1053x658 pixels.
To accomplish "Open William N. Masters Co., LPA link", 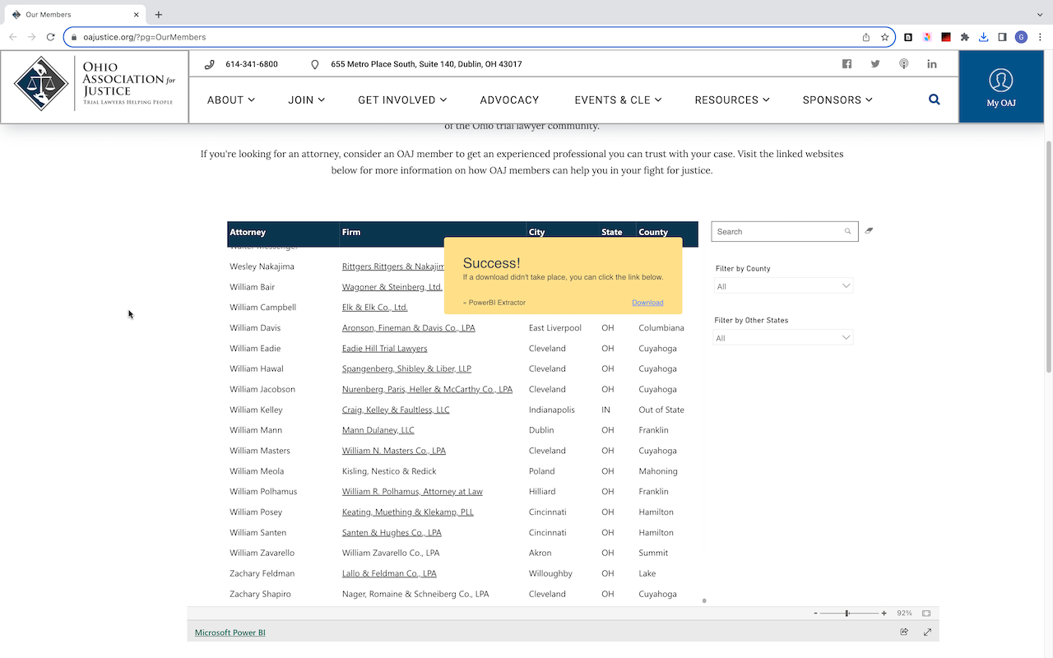I will (394, 451).
